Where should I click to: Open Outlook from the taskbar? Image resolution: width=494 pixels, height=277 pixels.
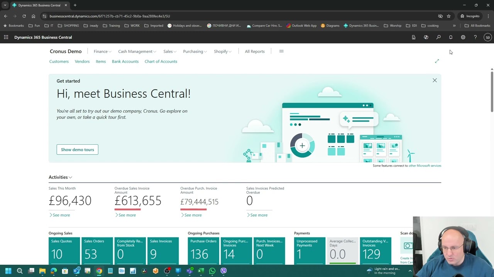pos(76,271)
